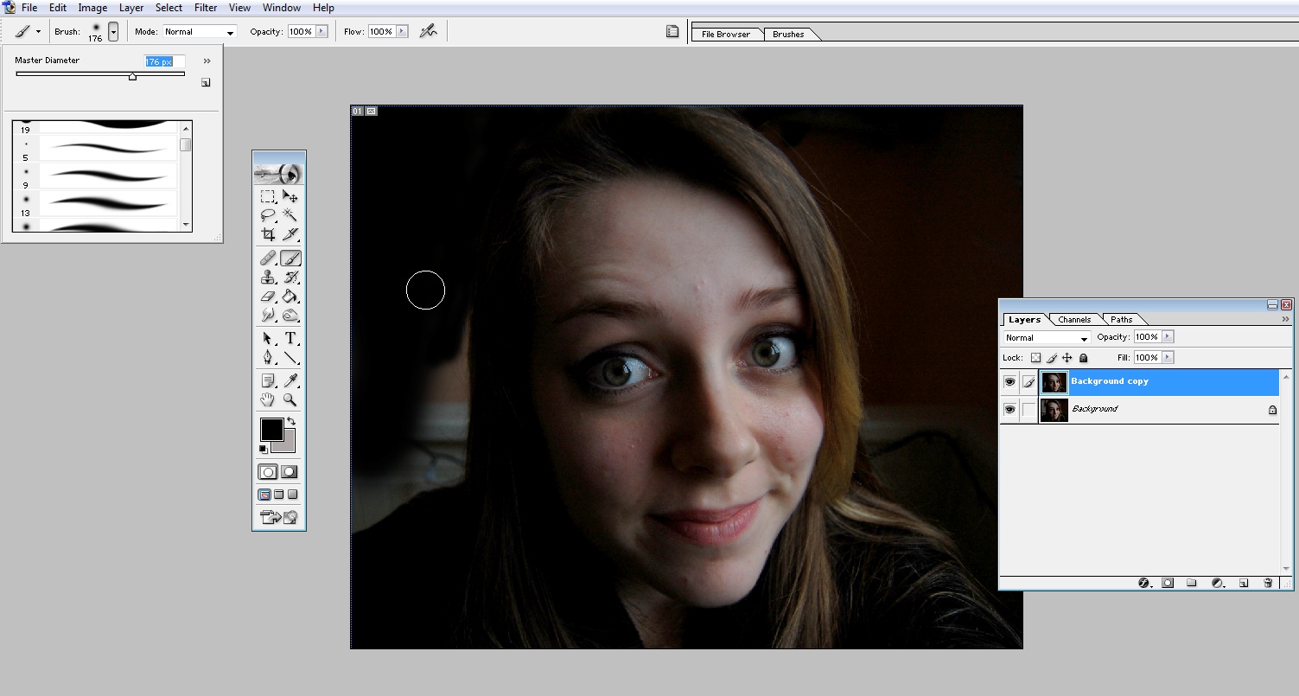The height and width of the screenshot is (696, 1299).
Task: Toggle lock all
Action: coord(1083,358)
